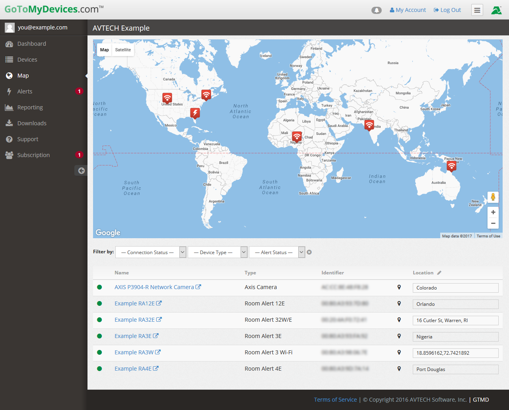The height and width of the screenshot is (410, 509).
Task: Edit the Orlando location field
Action: (x=456, y=304)
